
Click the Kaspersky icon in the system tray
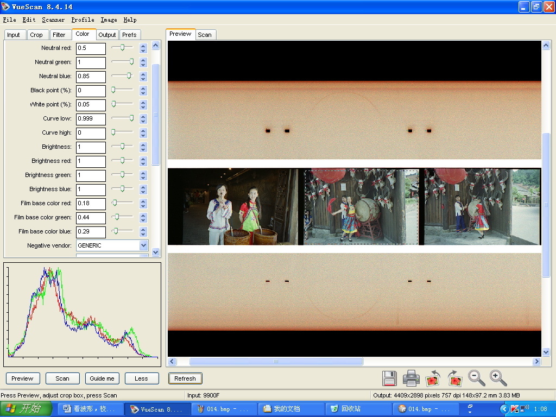[514, 409]
